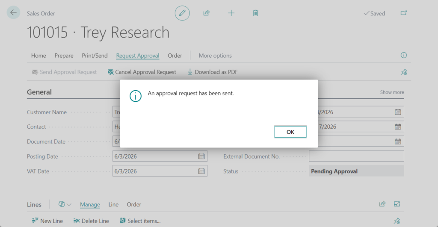This screenshot has height=227, width=438.
Task: Open Posting Date calendar picker
Action: [x=201, y=156]
